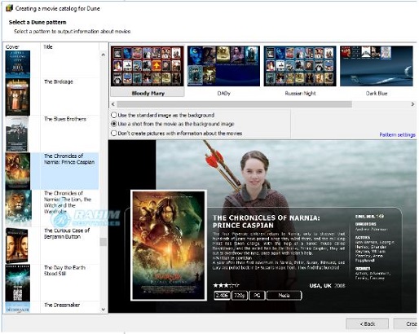Screen dimensions: 419x334
Task: Open the Pattern settings link
Action: (397, 134)
